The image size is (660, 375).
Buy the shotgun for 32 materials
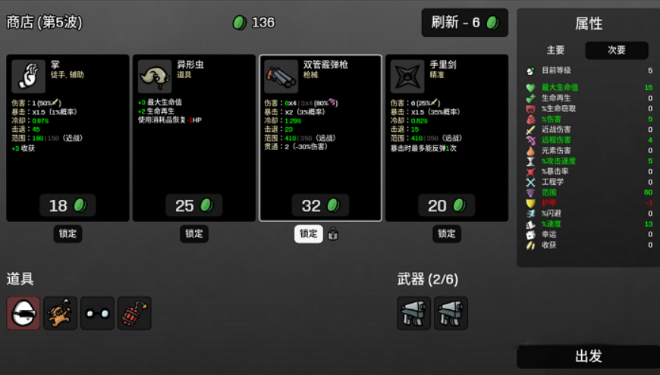[320, 205]
